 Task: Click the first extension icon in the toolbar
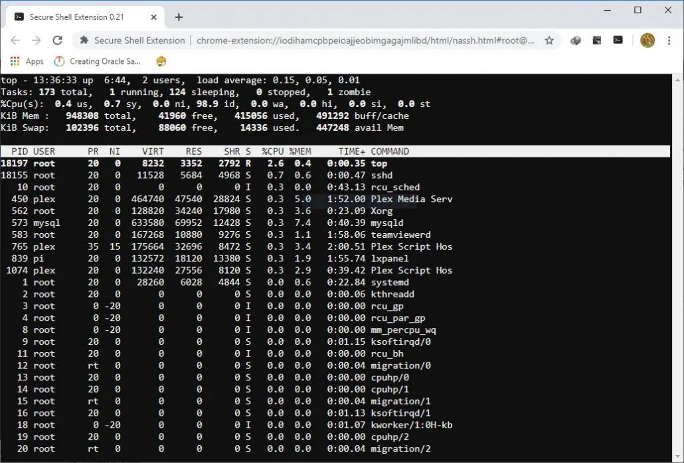575,41
